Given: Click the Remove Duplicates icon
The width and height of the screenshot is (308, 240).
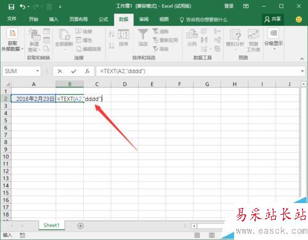Looking at the screenshot, I should (204, 40).
